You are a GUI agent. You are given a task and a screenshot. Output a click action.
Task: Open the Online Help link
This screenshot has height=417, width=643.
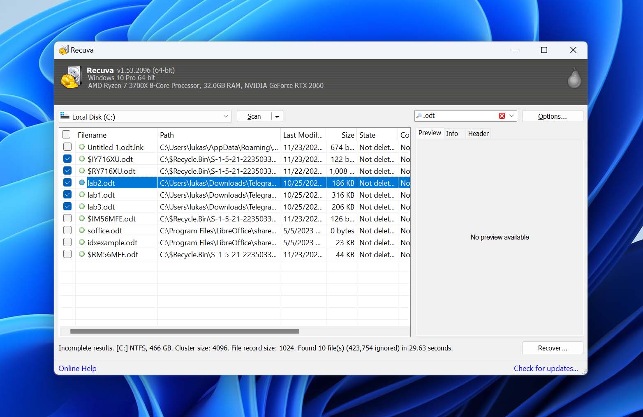(77, 369)
